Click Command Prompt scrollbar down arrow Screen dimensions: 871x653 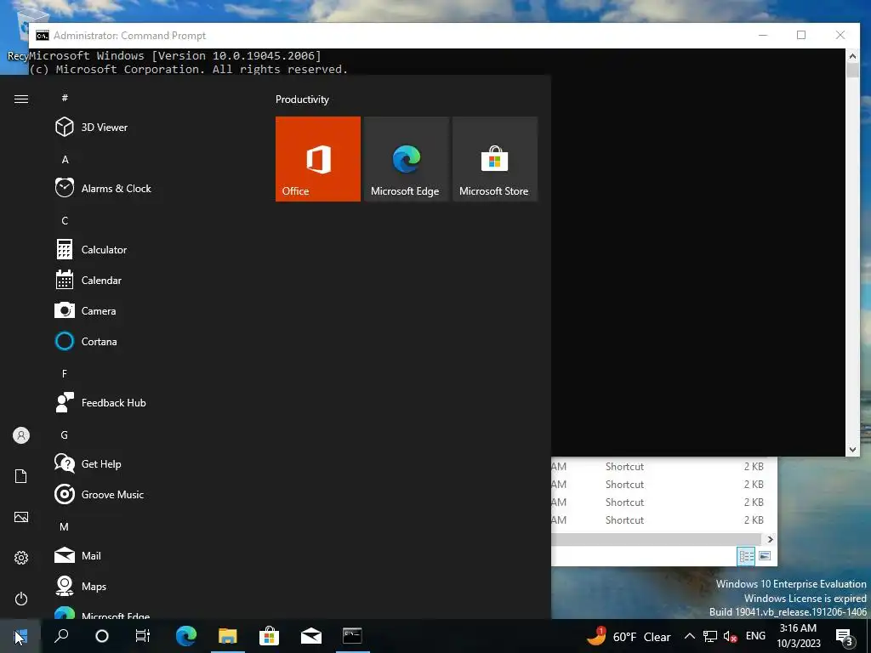[852, 450]
